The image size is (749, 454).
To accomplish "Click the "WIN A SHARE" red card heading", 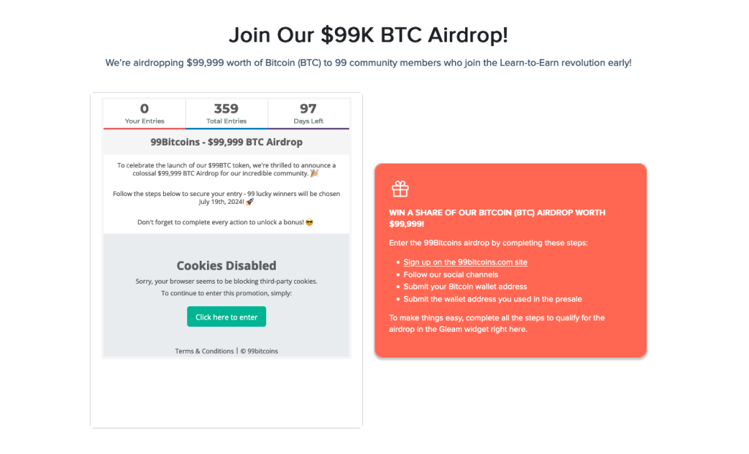I will pos(497,218).
